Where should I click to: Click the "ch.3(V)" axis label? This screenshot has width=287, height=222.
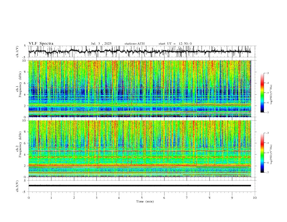point(17,186)
